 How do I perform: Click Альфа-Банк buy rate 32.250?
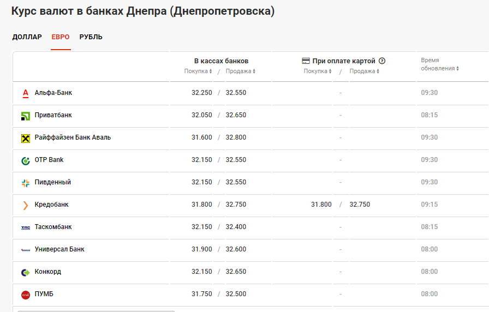pyautogui.click(x=202, y=93)
